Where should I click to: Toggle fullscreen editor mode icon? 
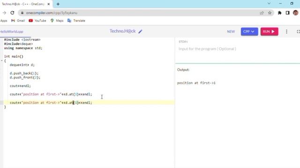coord(298,32)
